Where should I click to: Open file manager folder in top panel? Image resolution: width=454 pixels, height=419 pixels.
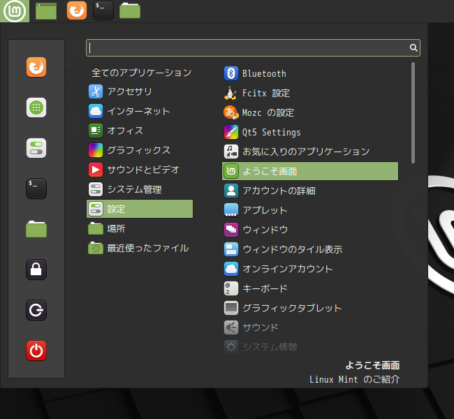130,10
